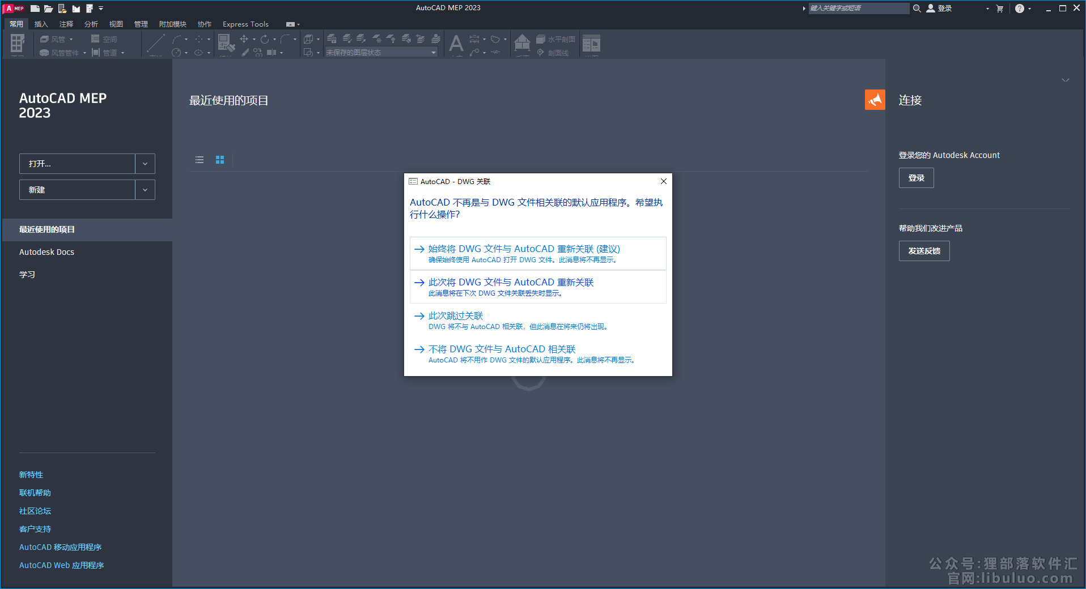This screenshot has width=1086, height=589.
Task: Expand the 风管 dropdown arrow
Action: point(71,39)
